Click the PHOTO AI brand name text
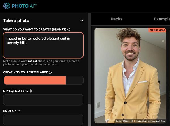Viewport: 170px width, 126px height. [x=24, y=6]
